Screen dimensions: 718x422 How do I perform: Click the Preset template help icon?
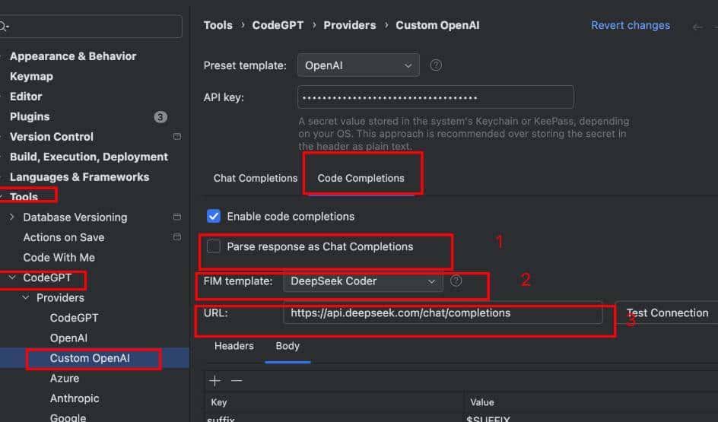click(436, 65)
